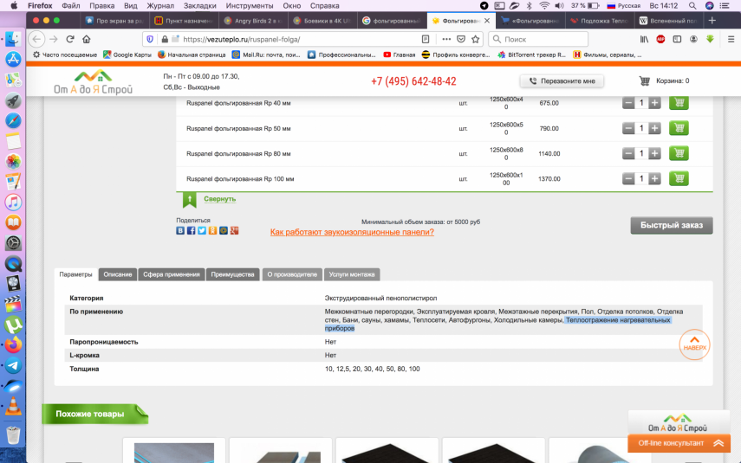The width and height of the screenshot is (741, 463).
Task: Click the Поиск search field
Action: click(x=538, y=39)
